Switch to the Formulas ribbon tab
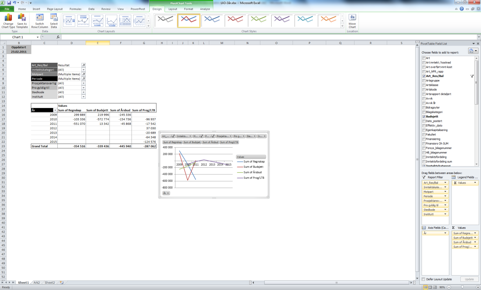 [75, 9]
